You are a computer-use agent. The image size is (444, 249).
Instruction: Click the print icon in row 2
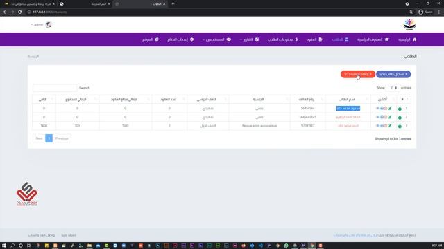pyautogui.click(x=382, y=117)
